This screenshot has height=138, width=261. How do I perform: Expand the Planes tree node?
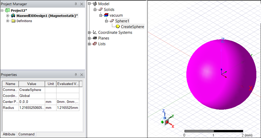click(x=89, y=38)
